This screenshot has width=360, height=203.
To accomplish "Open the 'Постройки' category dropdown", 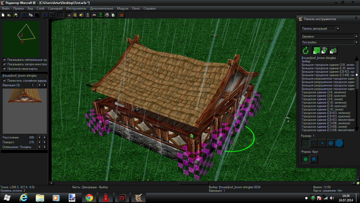I will [x=356, y=42].
